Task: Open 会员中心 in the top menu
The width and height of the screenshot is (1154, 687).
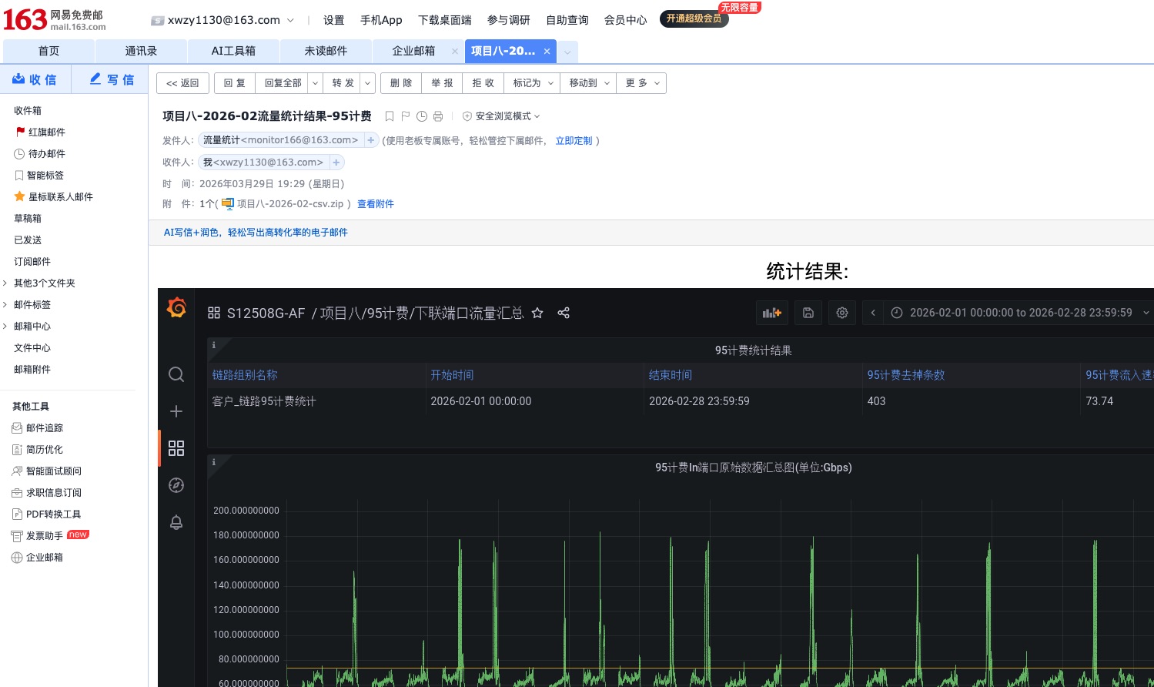Action: point(625,20)
